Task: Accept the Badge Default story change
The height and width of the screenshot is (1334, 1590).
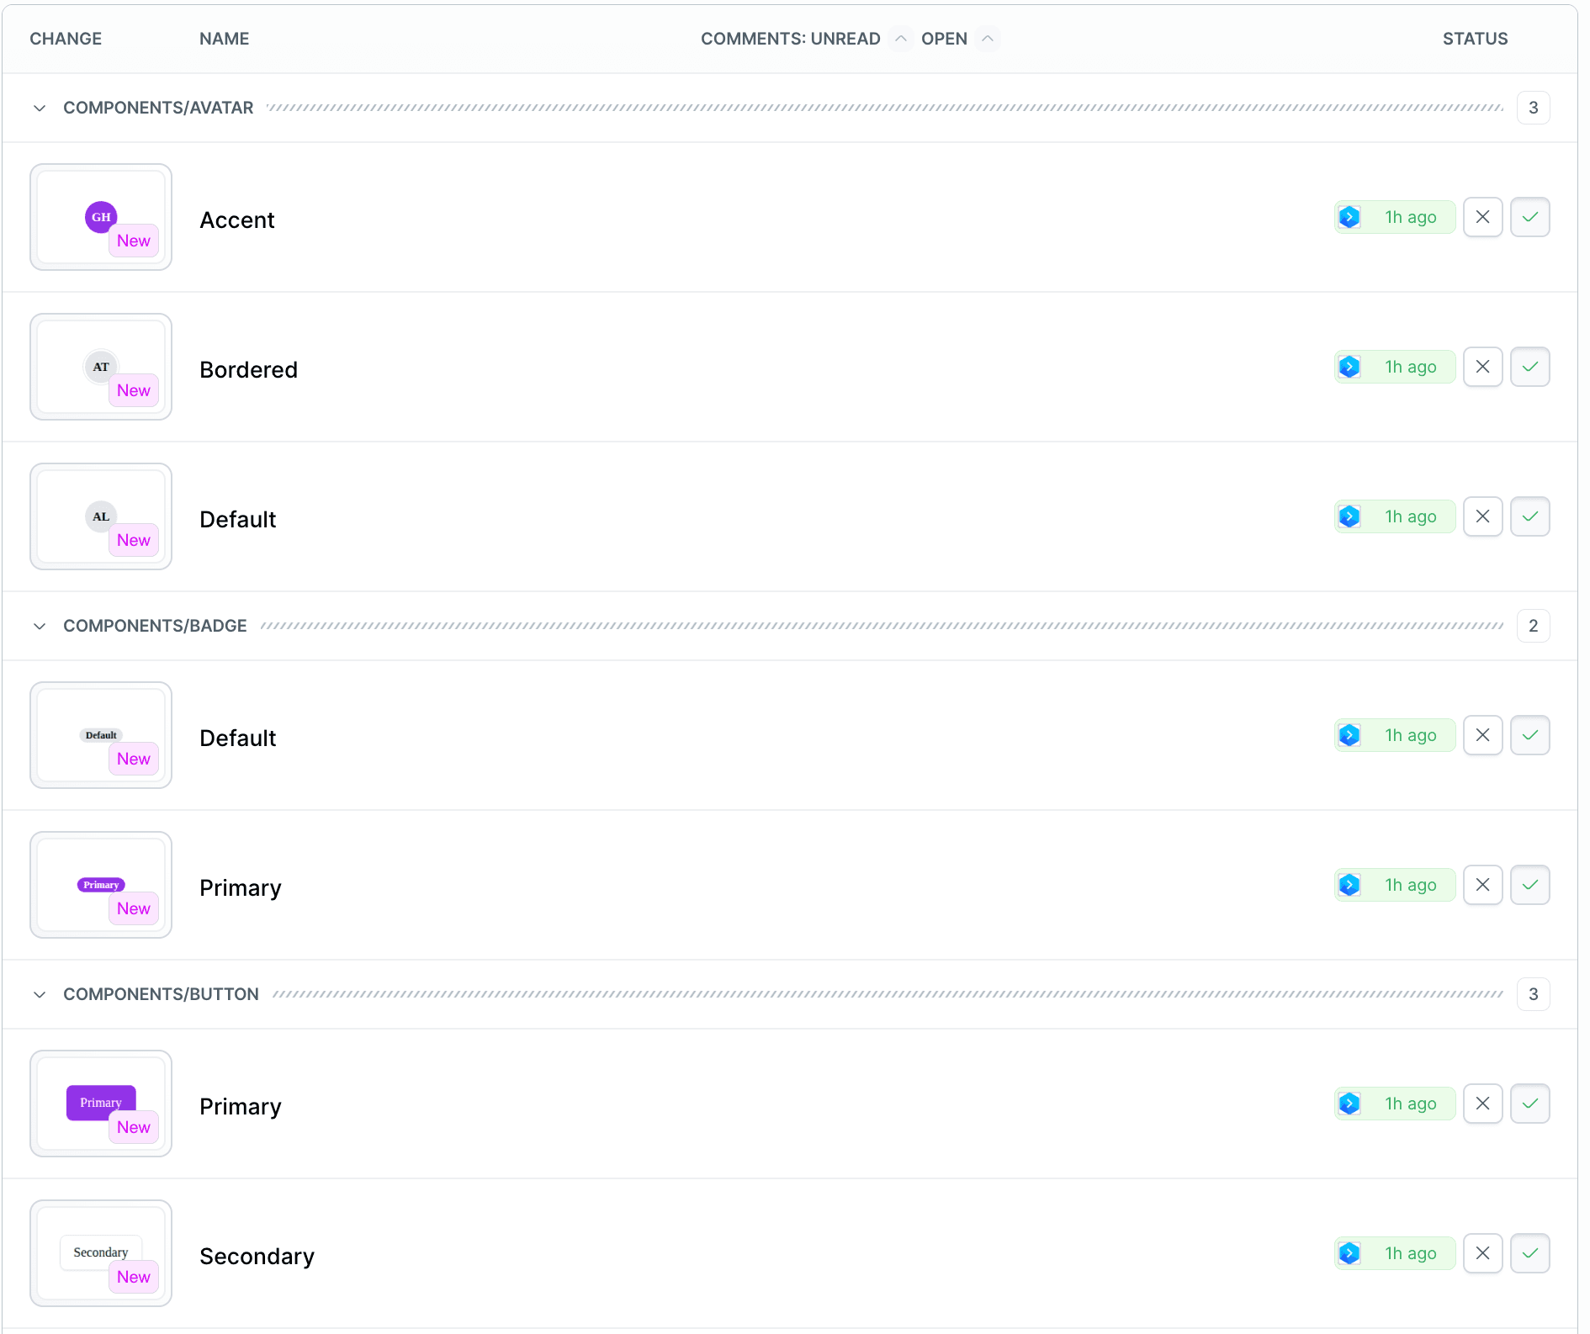Action: tap(1529, 735)
